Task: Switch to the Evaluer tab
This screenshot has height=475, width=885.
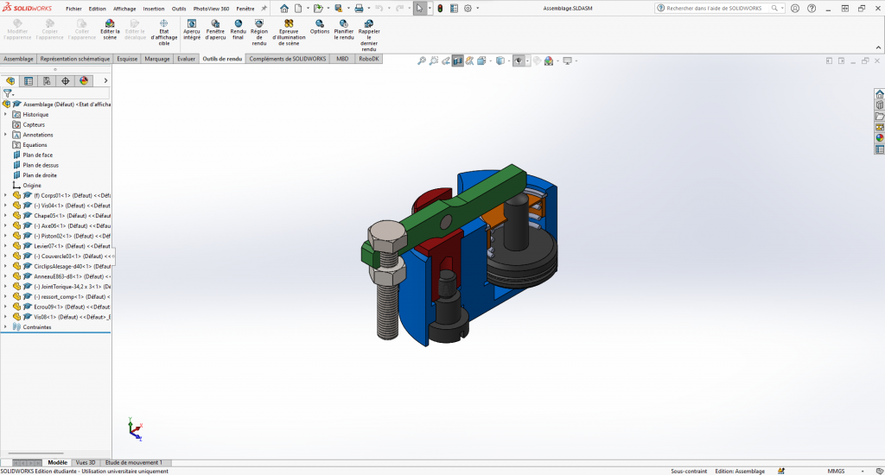Action: point(186,59)
